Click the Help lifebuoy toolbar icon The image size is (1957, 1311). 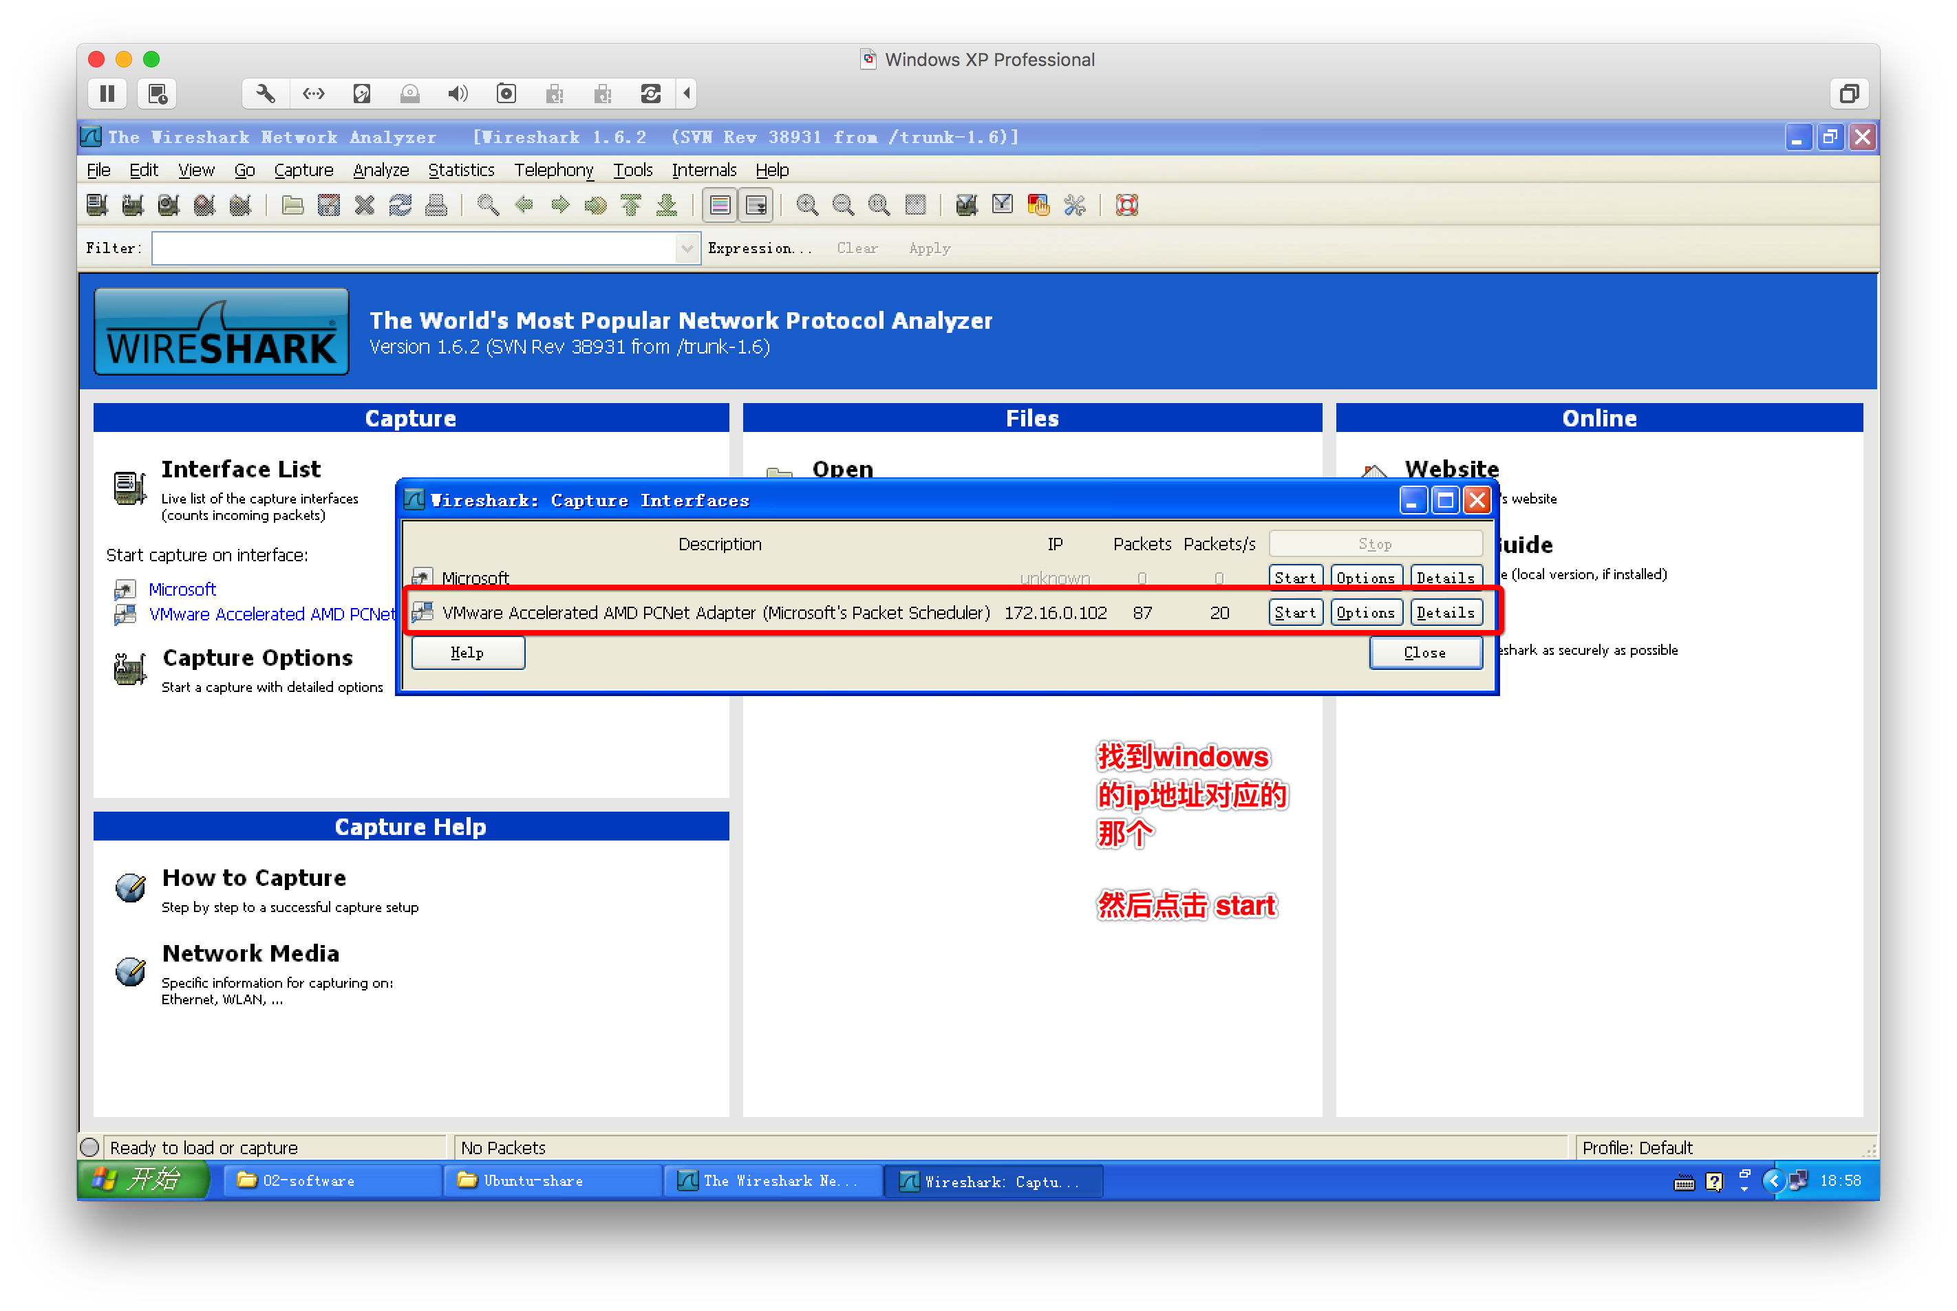1126,205
